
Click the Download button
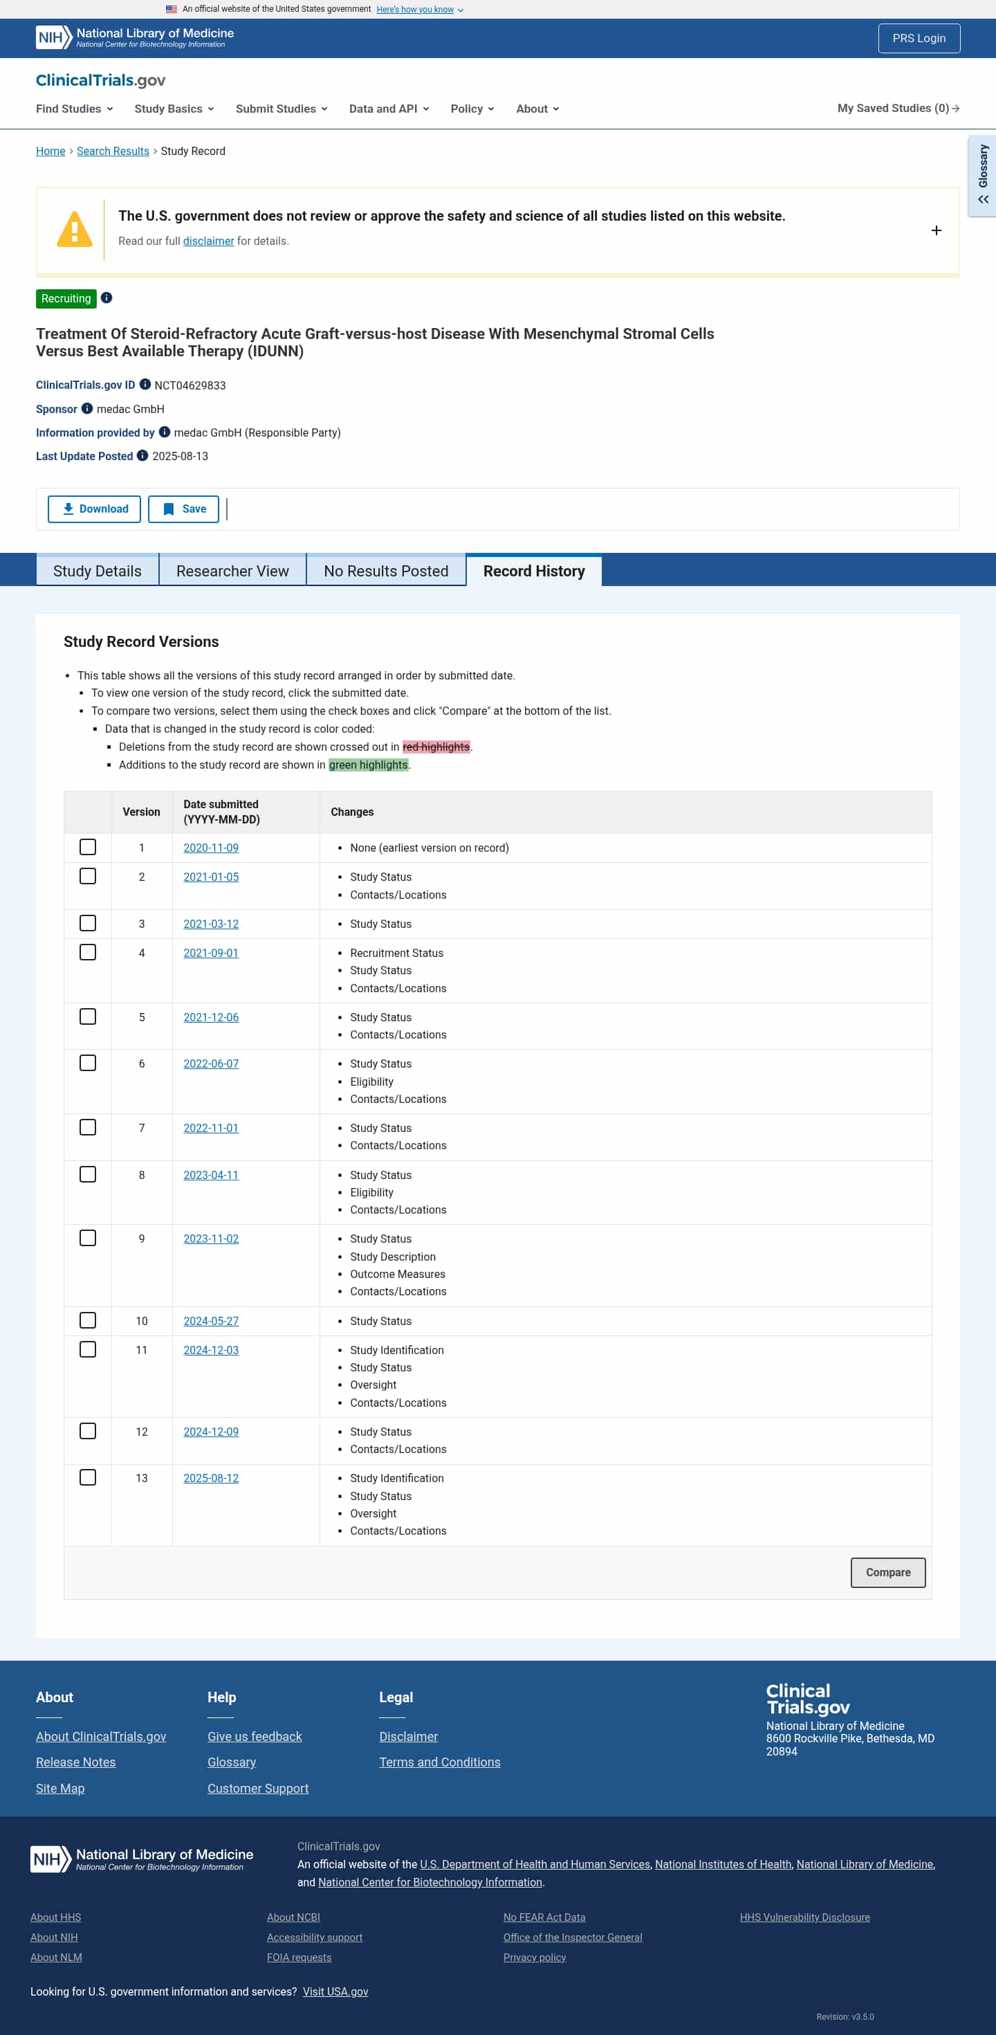[x=94, y=509]
